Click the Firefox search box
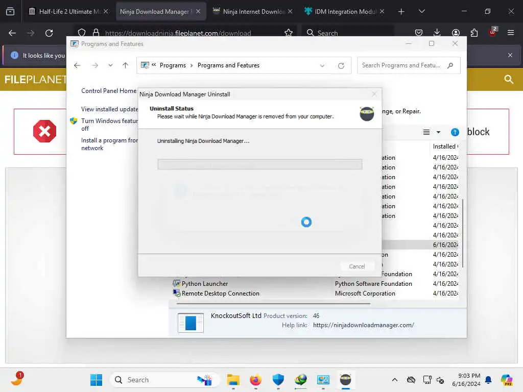 348,33
